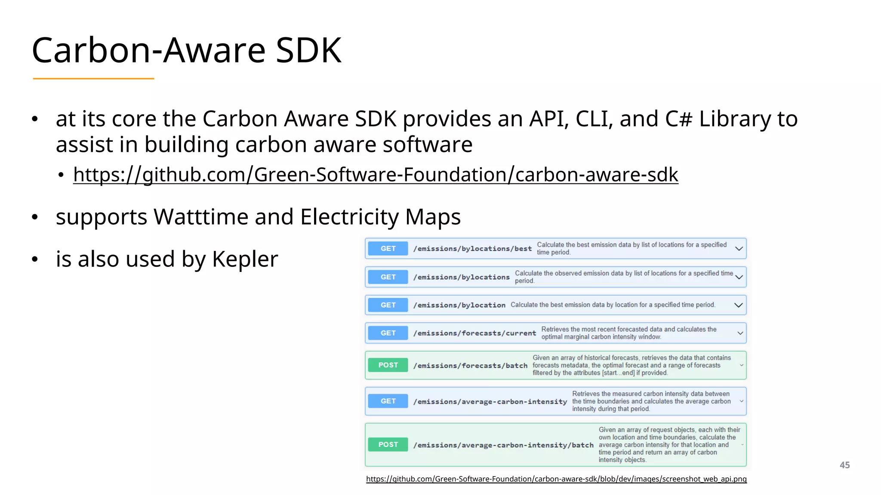Open the screenshot_web_api.png source link

556,479
